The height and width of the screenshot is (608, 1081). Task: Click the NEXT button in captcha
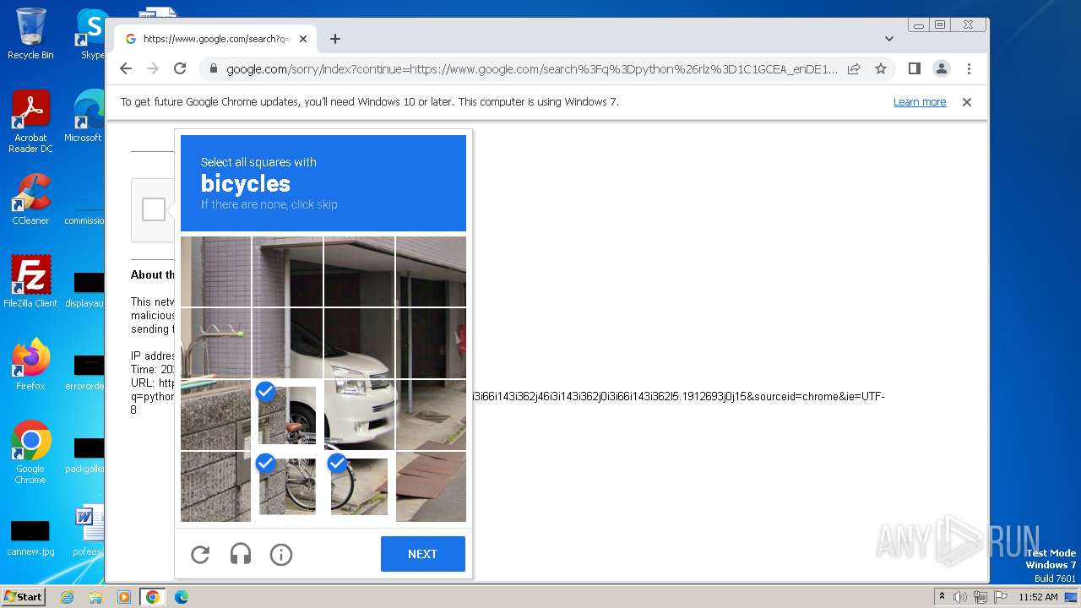tap(423, 554)
